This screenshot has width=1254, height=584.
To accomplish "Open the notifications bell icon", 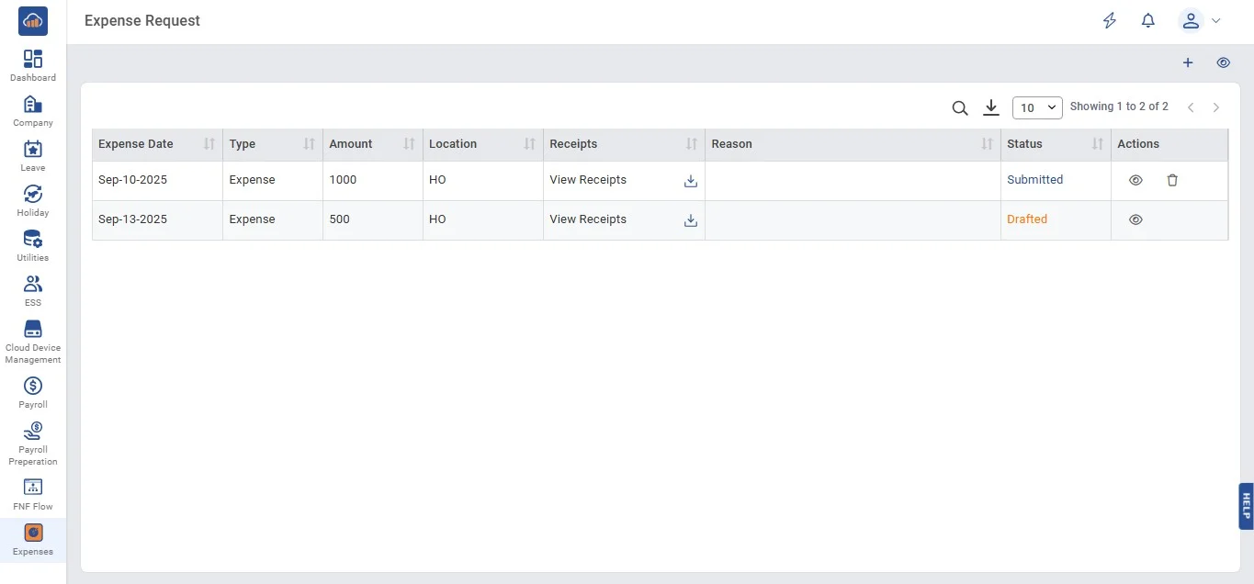I will (x=1147, y=21).
